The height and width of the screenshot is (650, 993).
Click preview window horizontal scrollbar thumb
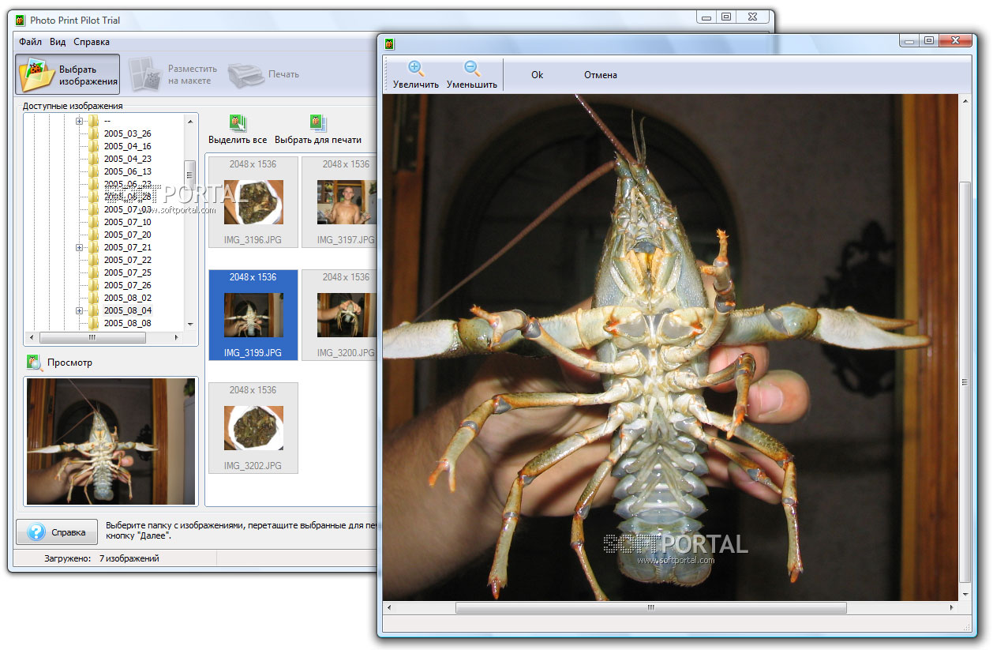pyautogui.click(x=650, y=607)
